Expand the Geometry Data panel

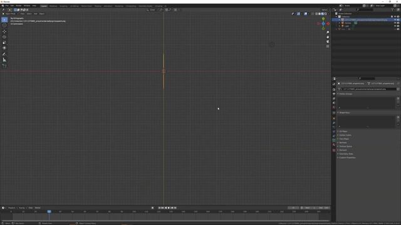pyautogui.click(x=346, y=154)
